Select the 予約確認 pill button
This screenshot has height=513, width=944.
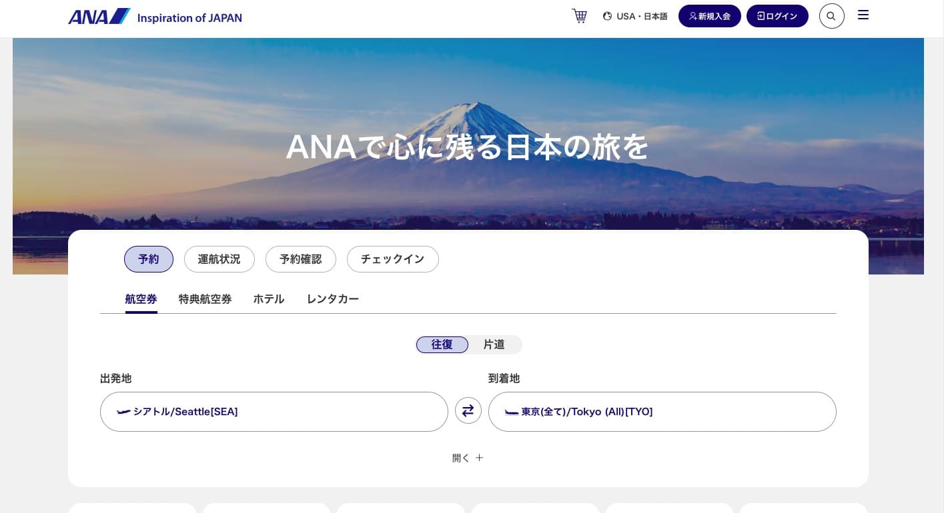click(301, 259)
